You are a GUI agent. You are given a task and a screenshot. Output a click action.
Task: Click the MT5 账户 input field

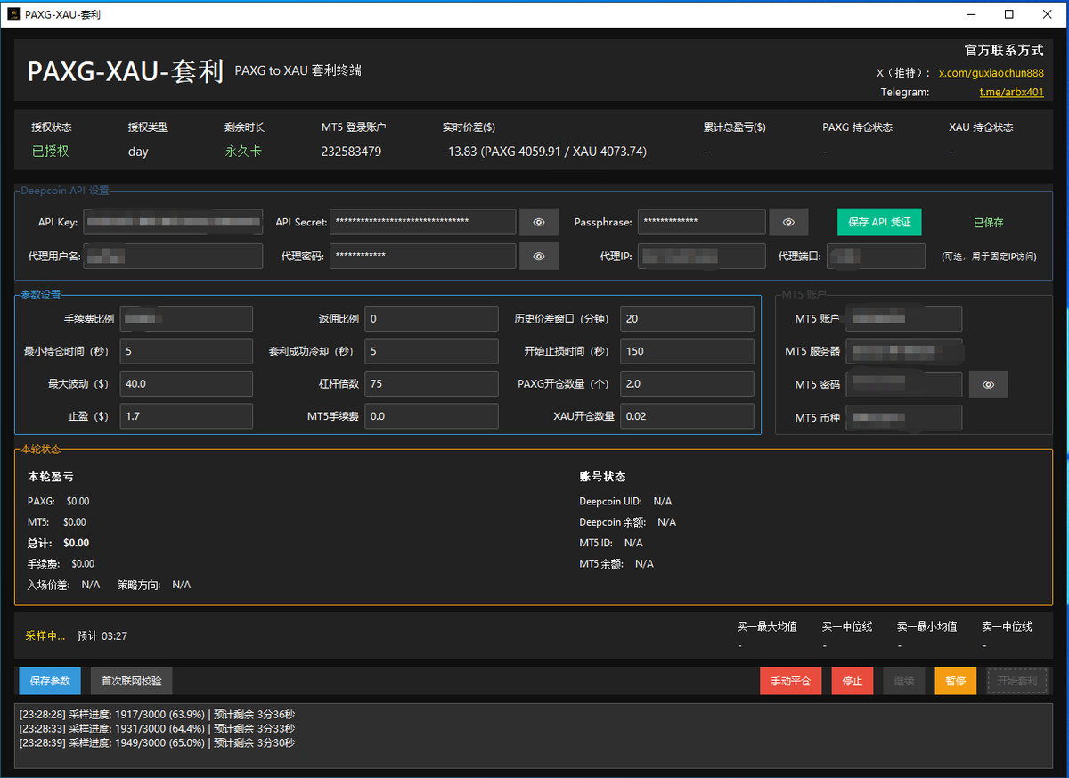(903, 319)
